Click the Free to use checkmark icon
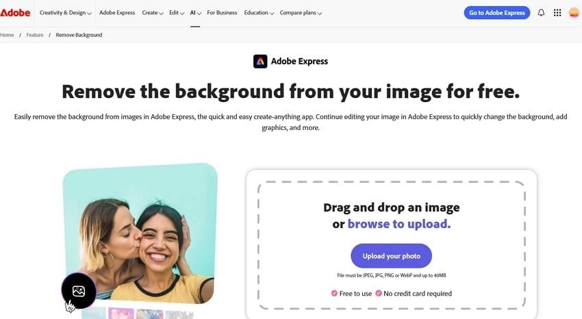Viewport: 582px width, 319px height. pos(334,294)
